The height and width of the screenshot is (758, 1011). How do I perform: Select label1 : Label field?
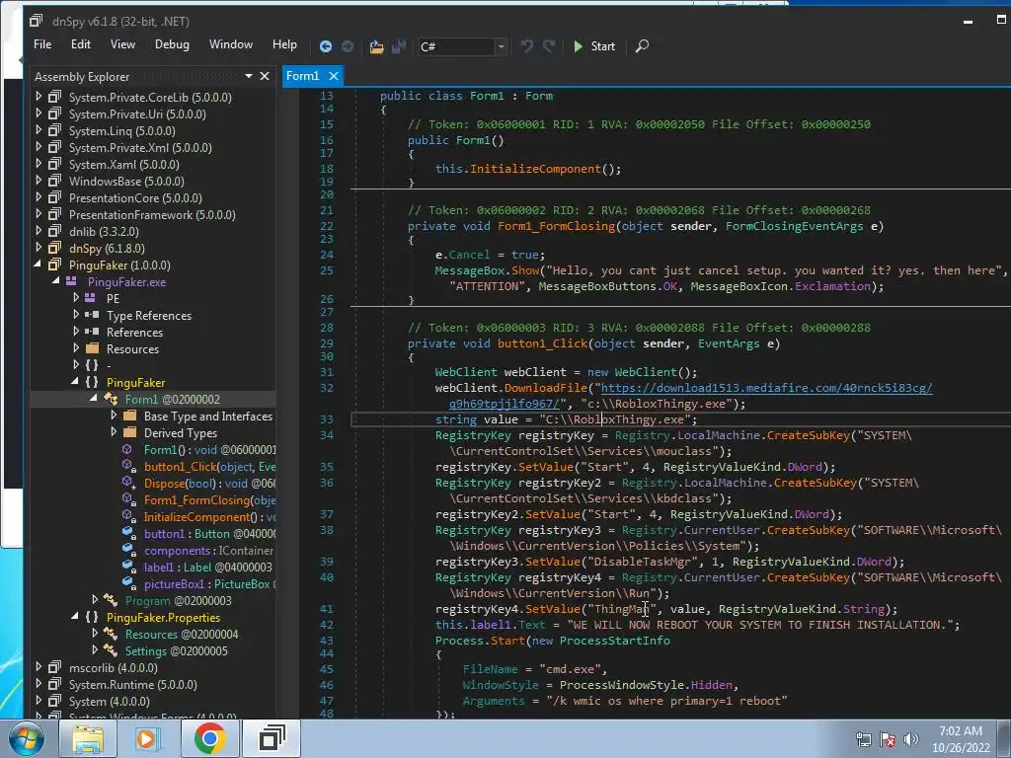207,568
